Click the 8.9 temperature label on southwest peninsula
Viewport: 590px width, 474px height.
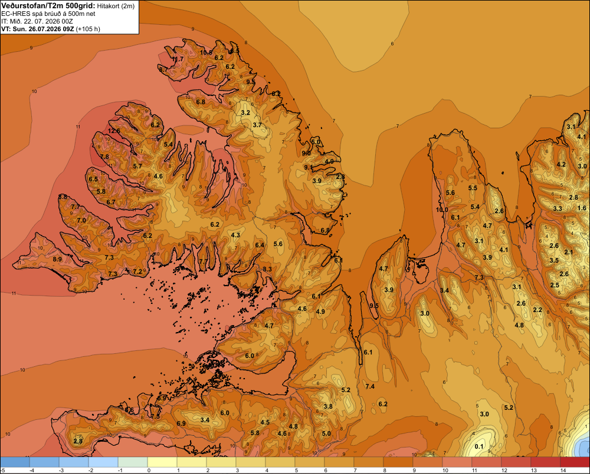(x=57, y=259)
